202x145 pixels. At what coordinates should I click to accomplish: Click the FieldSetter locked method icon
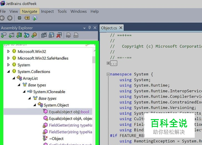tap(45, 132)
